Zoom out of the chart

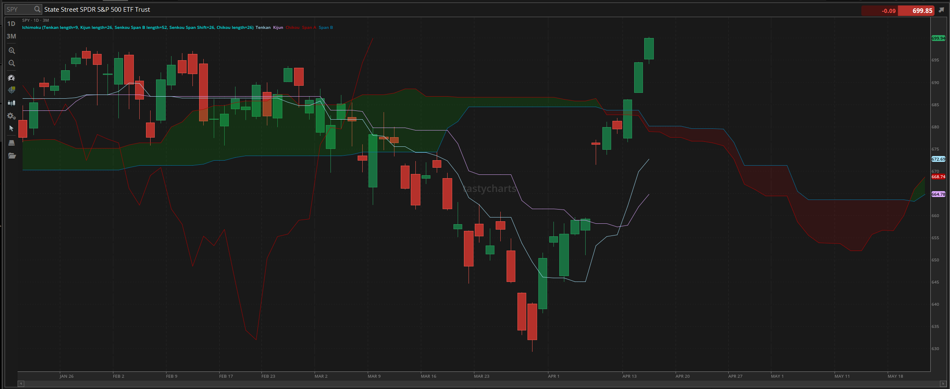pos(12,63)
